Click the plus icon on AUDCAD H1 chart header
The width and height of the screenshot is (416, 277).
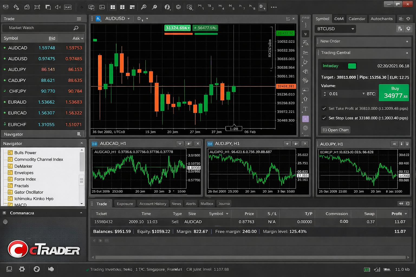coord(180,144)
